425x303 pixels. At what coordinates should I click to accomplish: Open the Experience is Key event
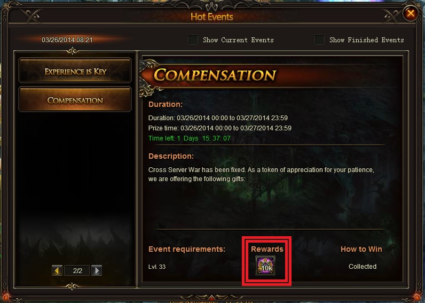tap(75, 72)
